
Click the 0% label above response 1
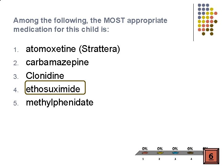click(145, 149)
